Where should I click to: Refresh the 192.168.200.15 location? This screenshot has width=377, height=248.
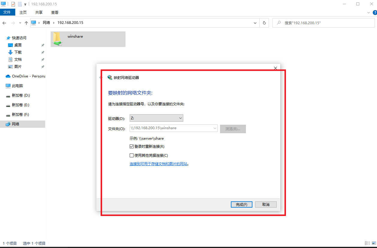[264, 23]
